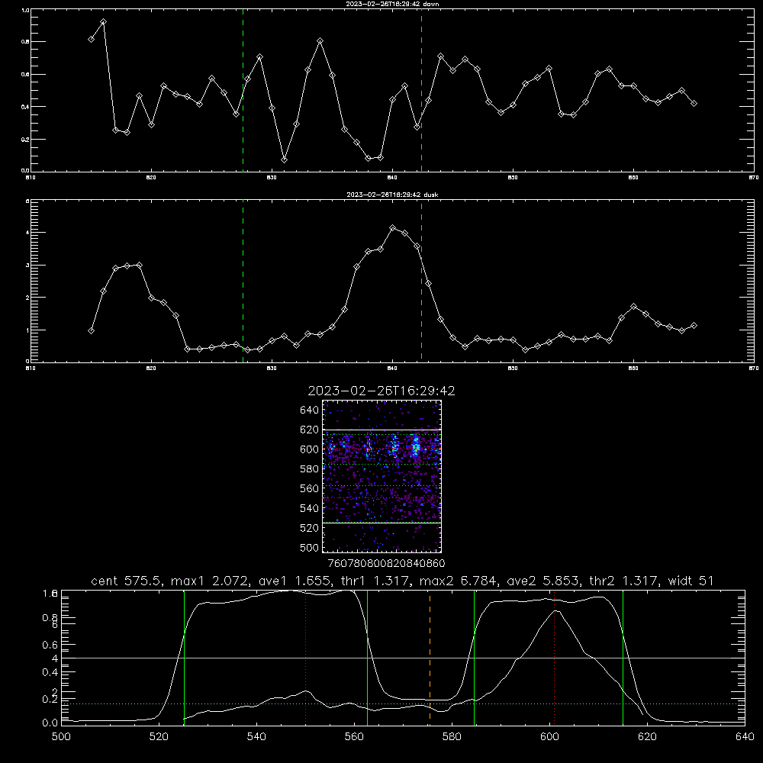This screenshot has width=763, height=763.
Task: Select the green vertical line near 585 in the bottom plot
Action: pyautogui.click(x=474, y=658)
